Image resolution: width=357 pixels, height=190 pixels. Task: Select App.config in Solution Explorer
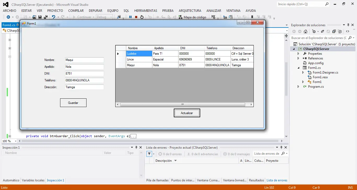[x=316, y=63]
